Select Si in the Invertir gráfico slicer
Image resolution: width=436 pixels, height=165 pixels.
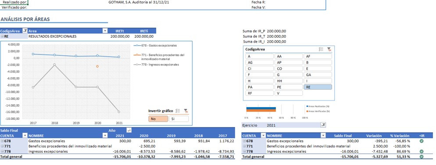tap(179, 119)
